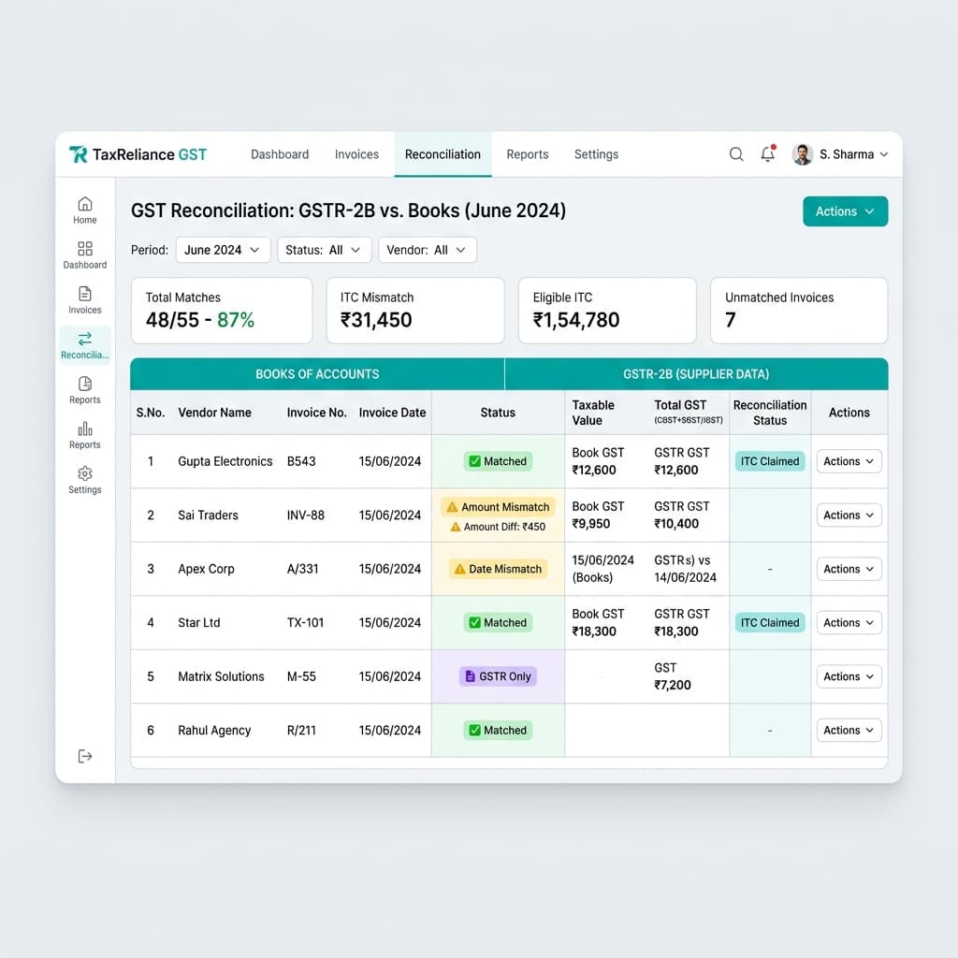The width and height of the screenshot is (958, 958).
Task: Click the Status column header
Action: tap(498, 413)
